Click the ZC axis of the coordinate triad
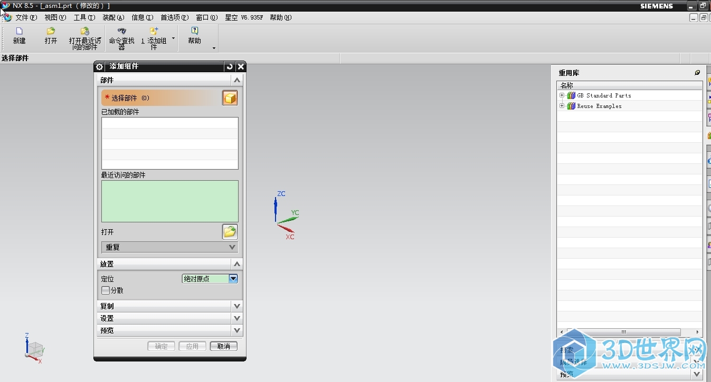 click(x=276, y=209)
